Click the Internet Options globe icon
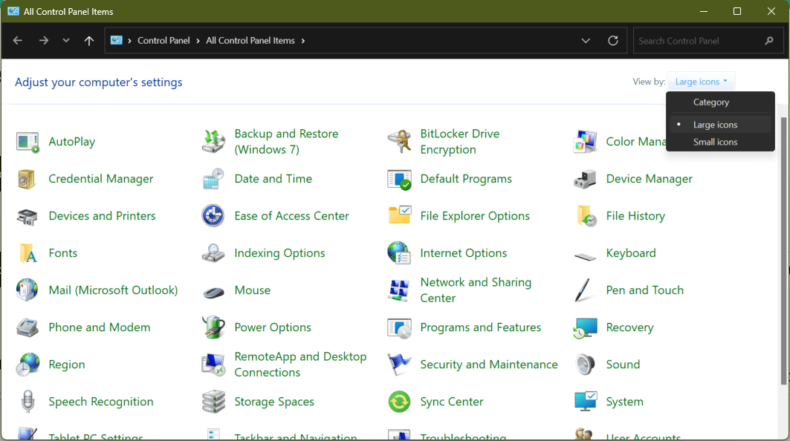This screenshot has height=441, width=790. [x=399, y=253]
